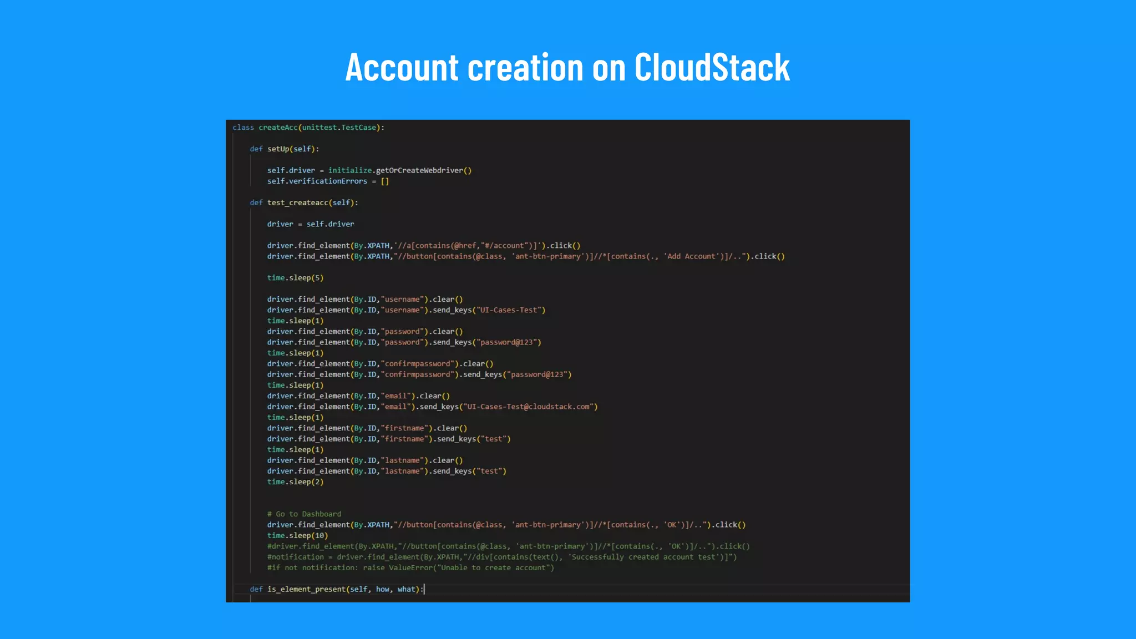This screenshot has height=639, width=1136.
Task: Click the "driver = self.driver" line
Action: 311,224
